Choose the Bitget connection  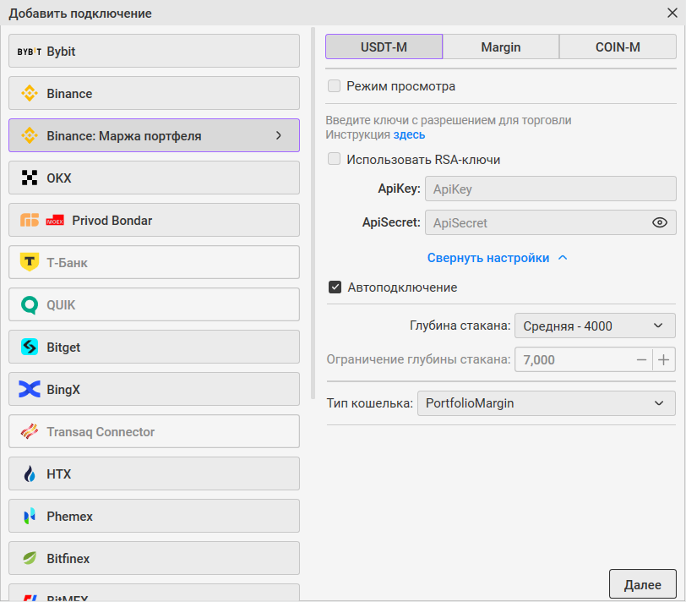[154, 347]
